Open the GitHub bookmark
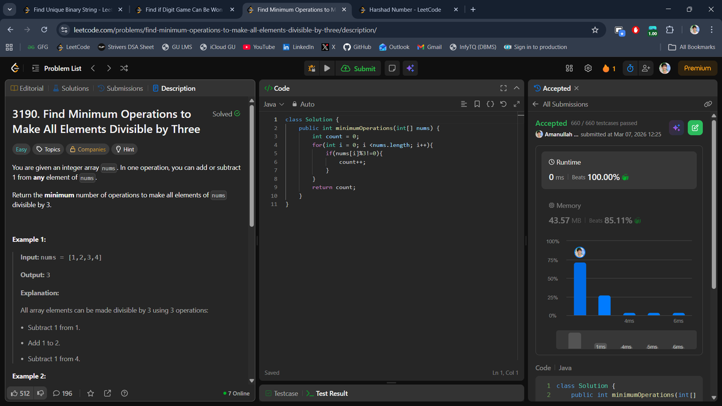 tap(357, 47)
